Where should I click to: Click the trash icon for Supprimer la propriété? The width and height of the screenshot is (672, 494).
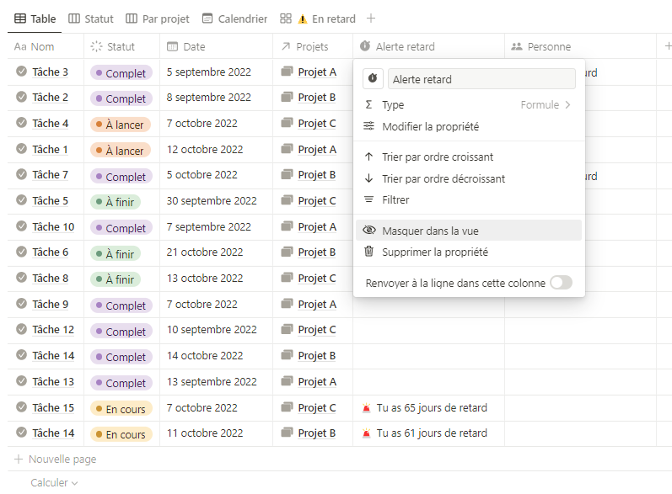tap(368, 252)
